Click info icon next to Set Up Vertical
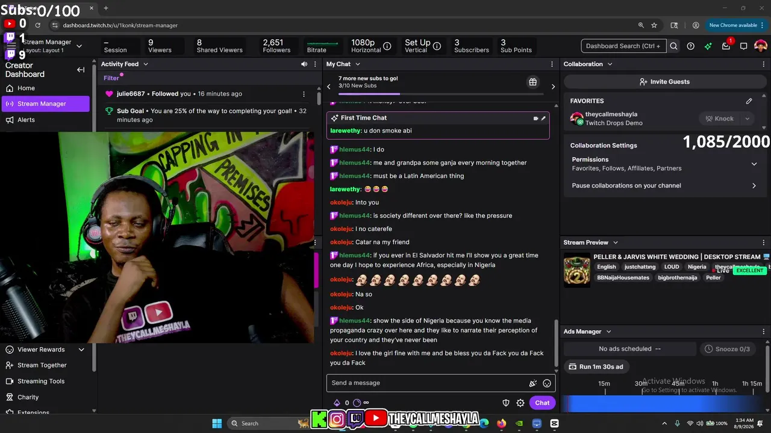Image resolution: width=771 pixels, height=433 pixels. pos(437,46)
